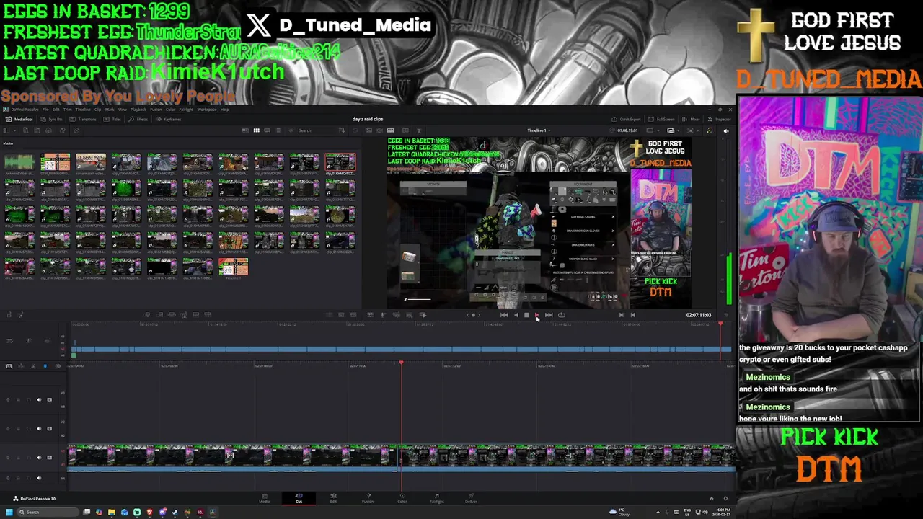Apply Smooth Cut transition icon
This screenshot has width=923, height=519.
(x=353, y=314)
